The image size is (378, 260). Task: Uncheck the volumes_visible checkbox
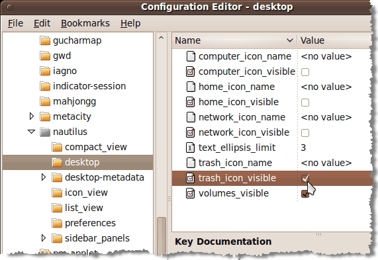click(x=305, y=193)
